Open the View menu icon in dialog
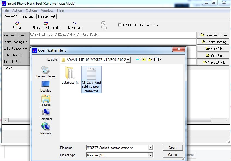Viewport: 231px width, 161px height. click(x=157, y=60)
